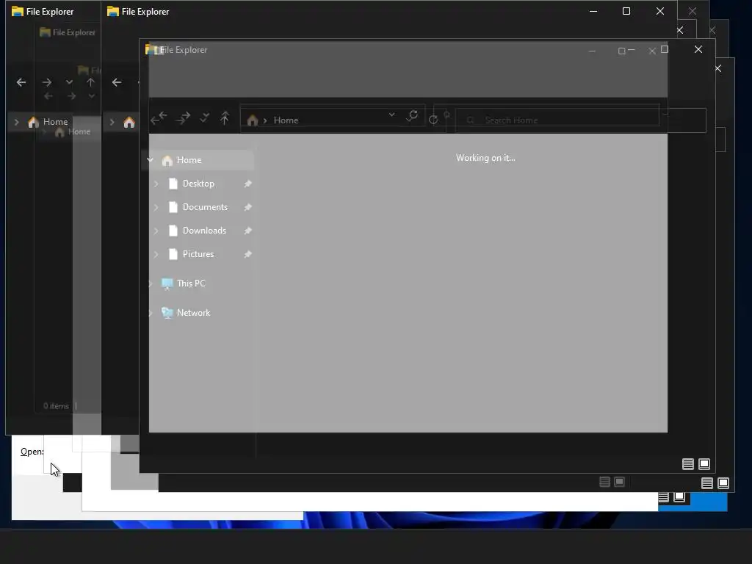
Task: Click the home icon inside the address bar
Action: point(253,120)
